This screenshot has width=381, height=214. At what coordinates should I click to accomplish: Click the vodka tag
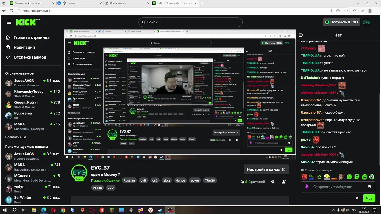tap(97, 188)
